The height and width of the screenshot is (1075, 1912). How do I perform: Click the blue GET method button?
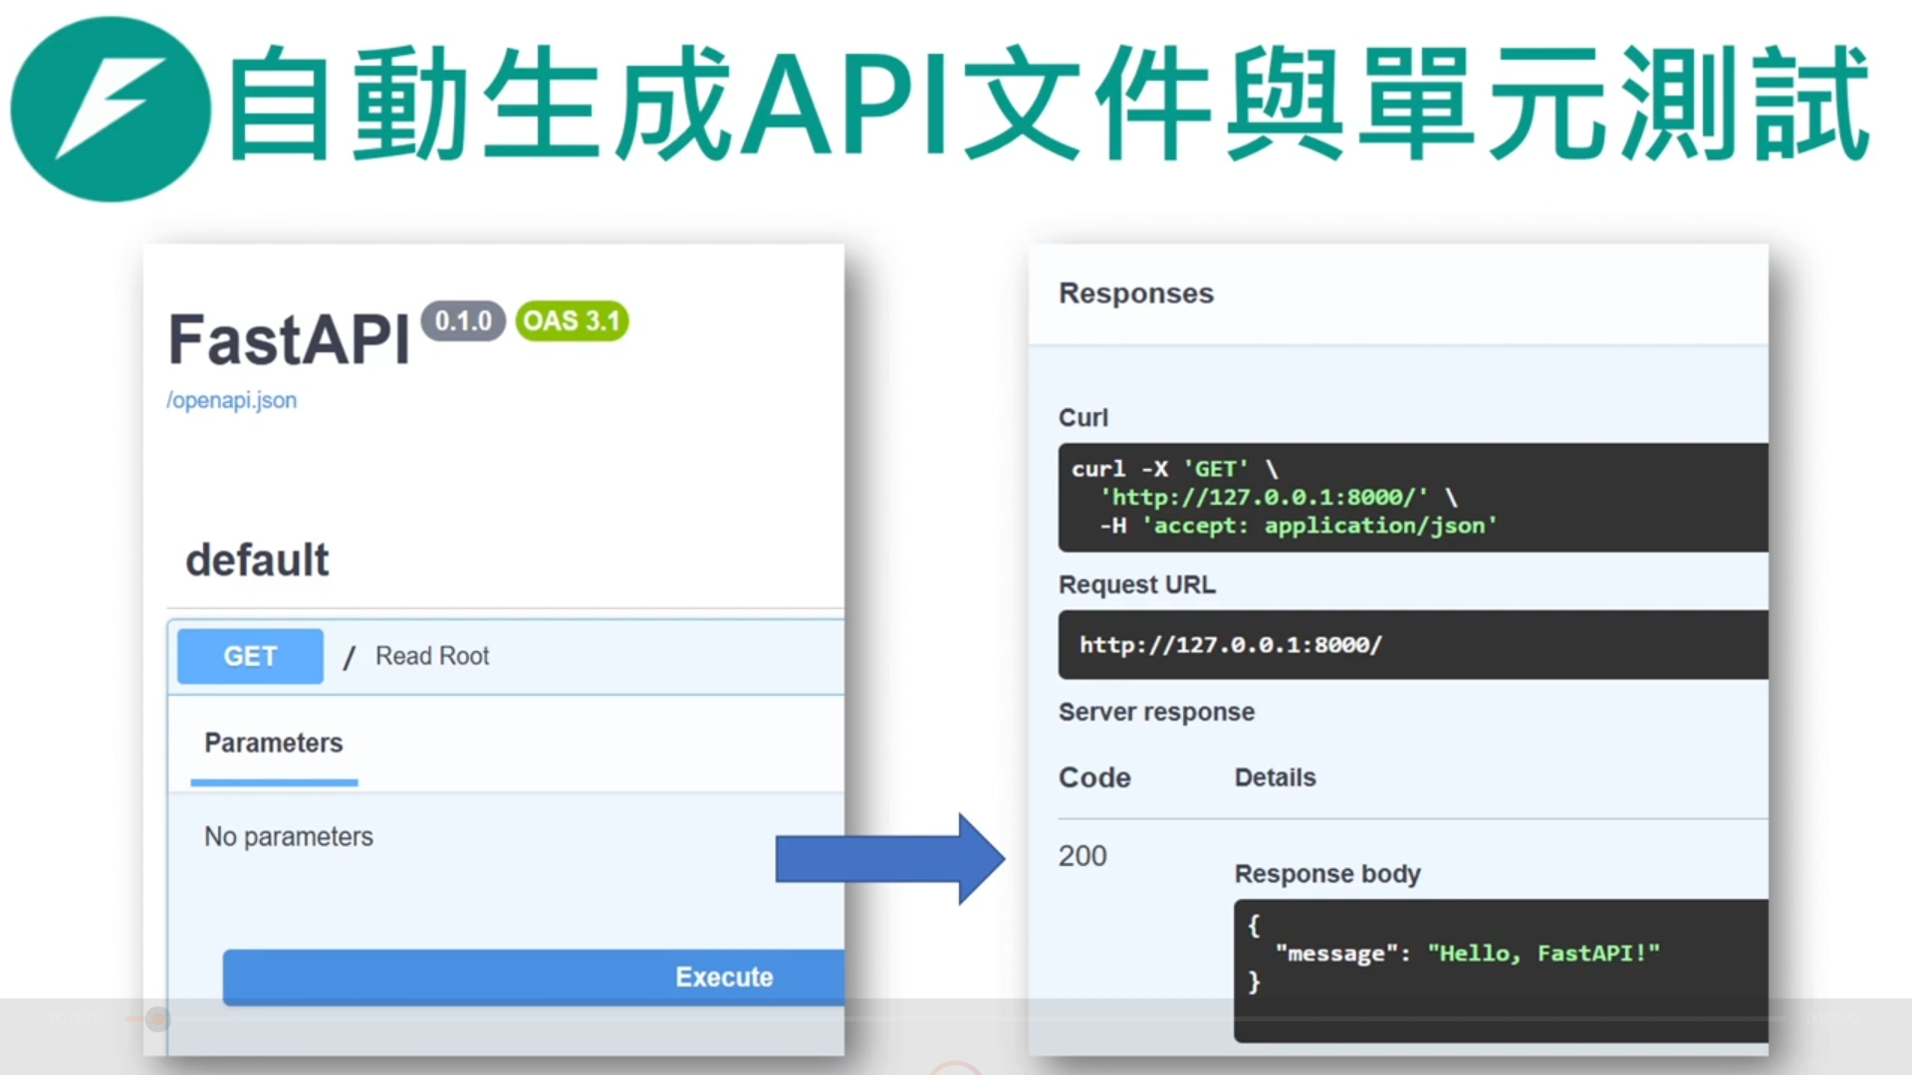point(250,656)
